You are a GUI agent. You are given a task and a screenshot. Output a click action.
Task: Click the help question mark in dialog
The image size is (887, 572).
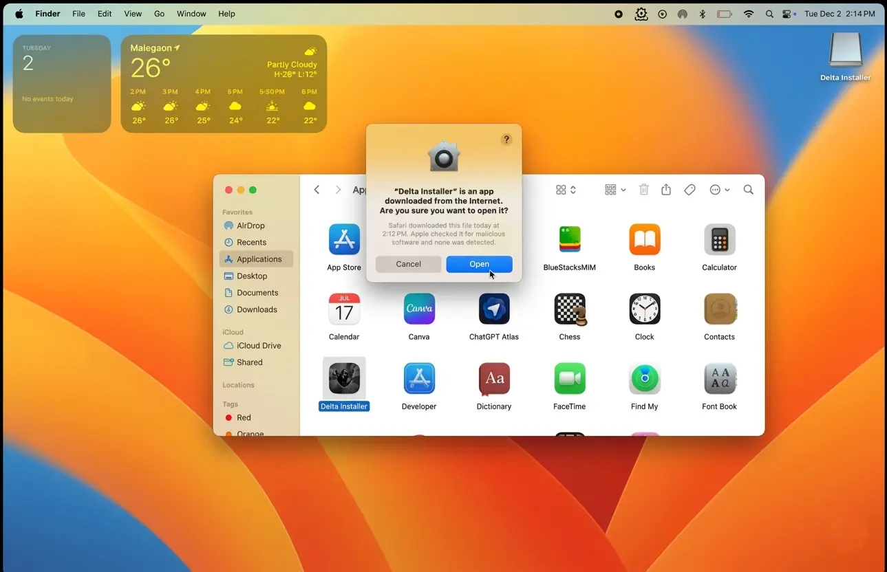(506, 140)
